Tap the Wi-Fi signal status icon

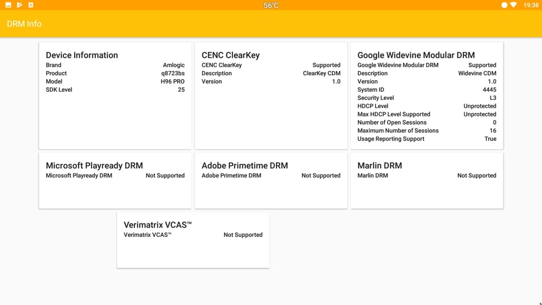coord(514,5)
